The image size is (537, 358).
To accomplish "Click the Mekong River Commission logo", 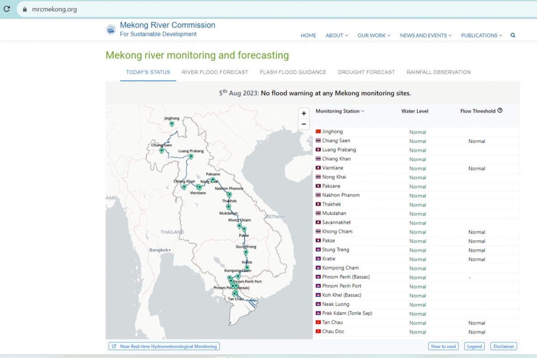I will 111,30.
